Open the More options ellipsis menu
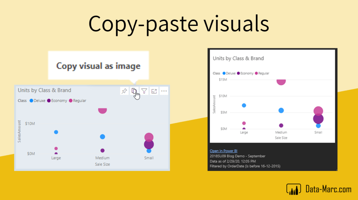Viewport: 358px width, 200px height. click(x=164, y=91)
